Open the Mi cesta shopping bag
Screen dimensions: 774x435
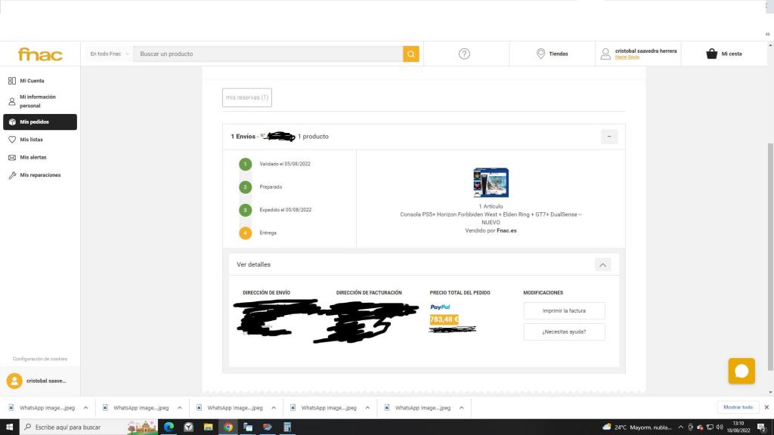pos(711,54)
